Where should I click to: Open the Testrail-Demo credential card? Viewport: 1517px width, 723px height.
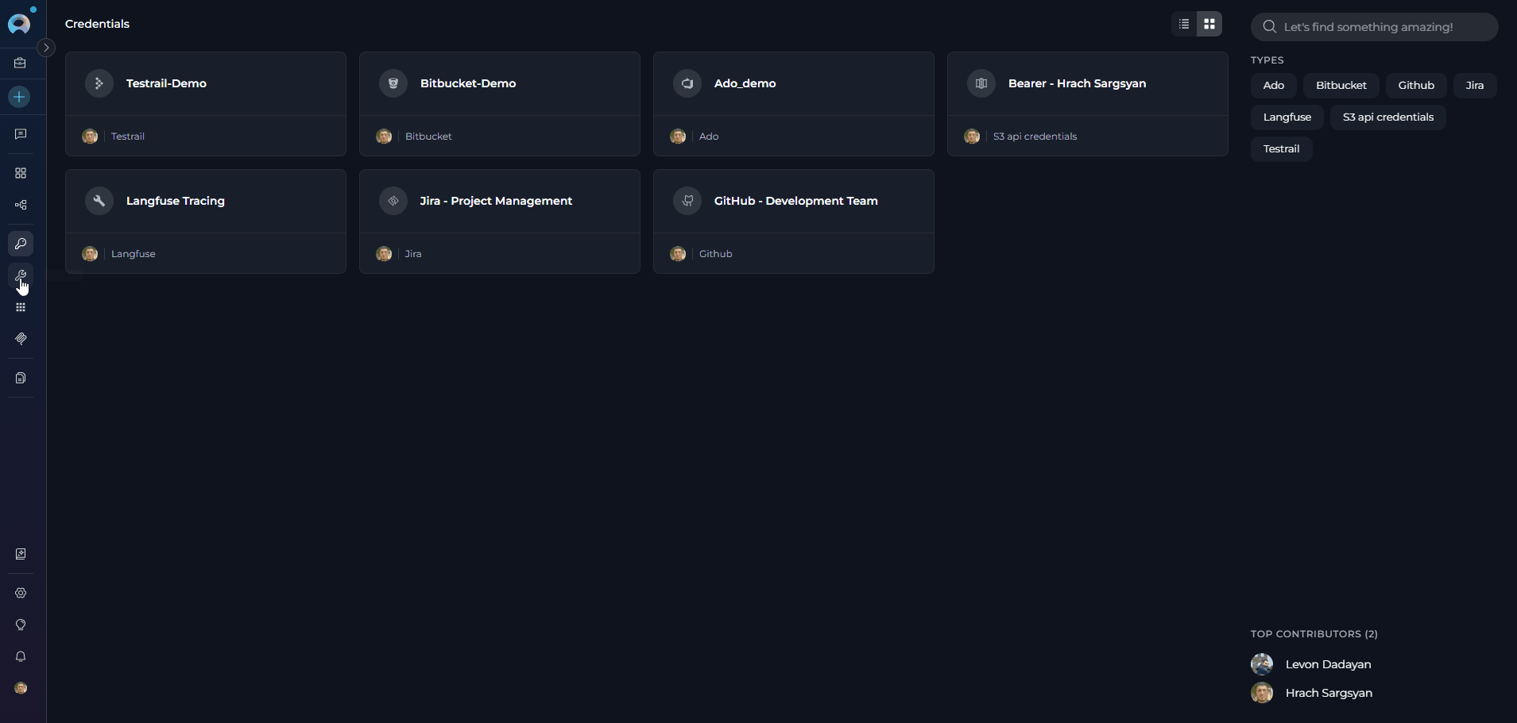205,84
